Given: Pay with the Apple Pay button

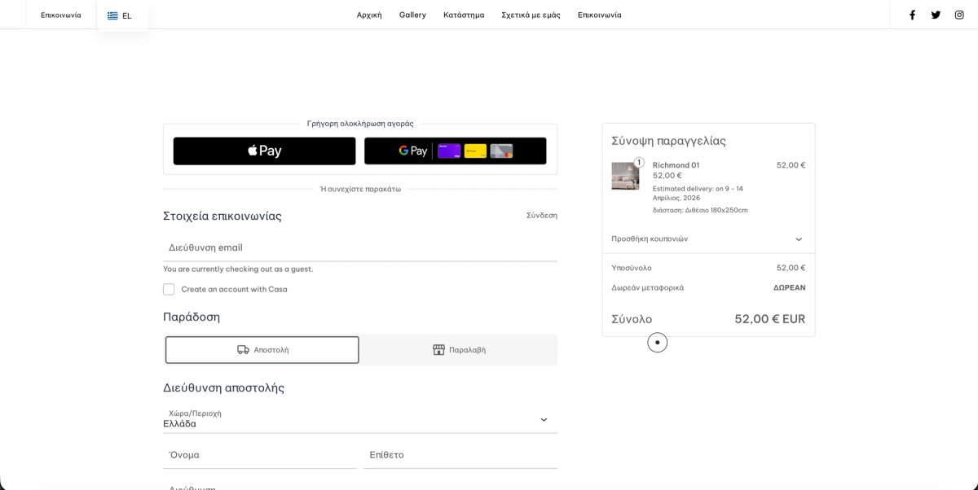Looking at the screenshot, I should [x=264, y=151].
